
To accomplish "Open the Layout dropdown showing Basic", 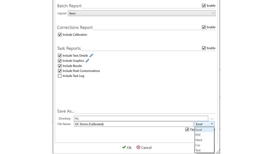I will [141, 13].
